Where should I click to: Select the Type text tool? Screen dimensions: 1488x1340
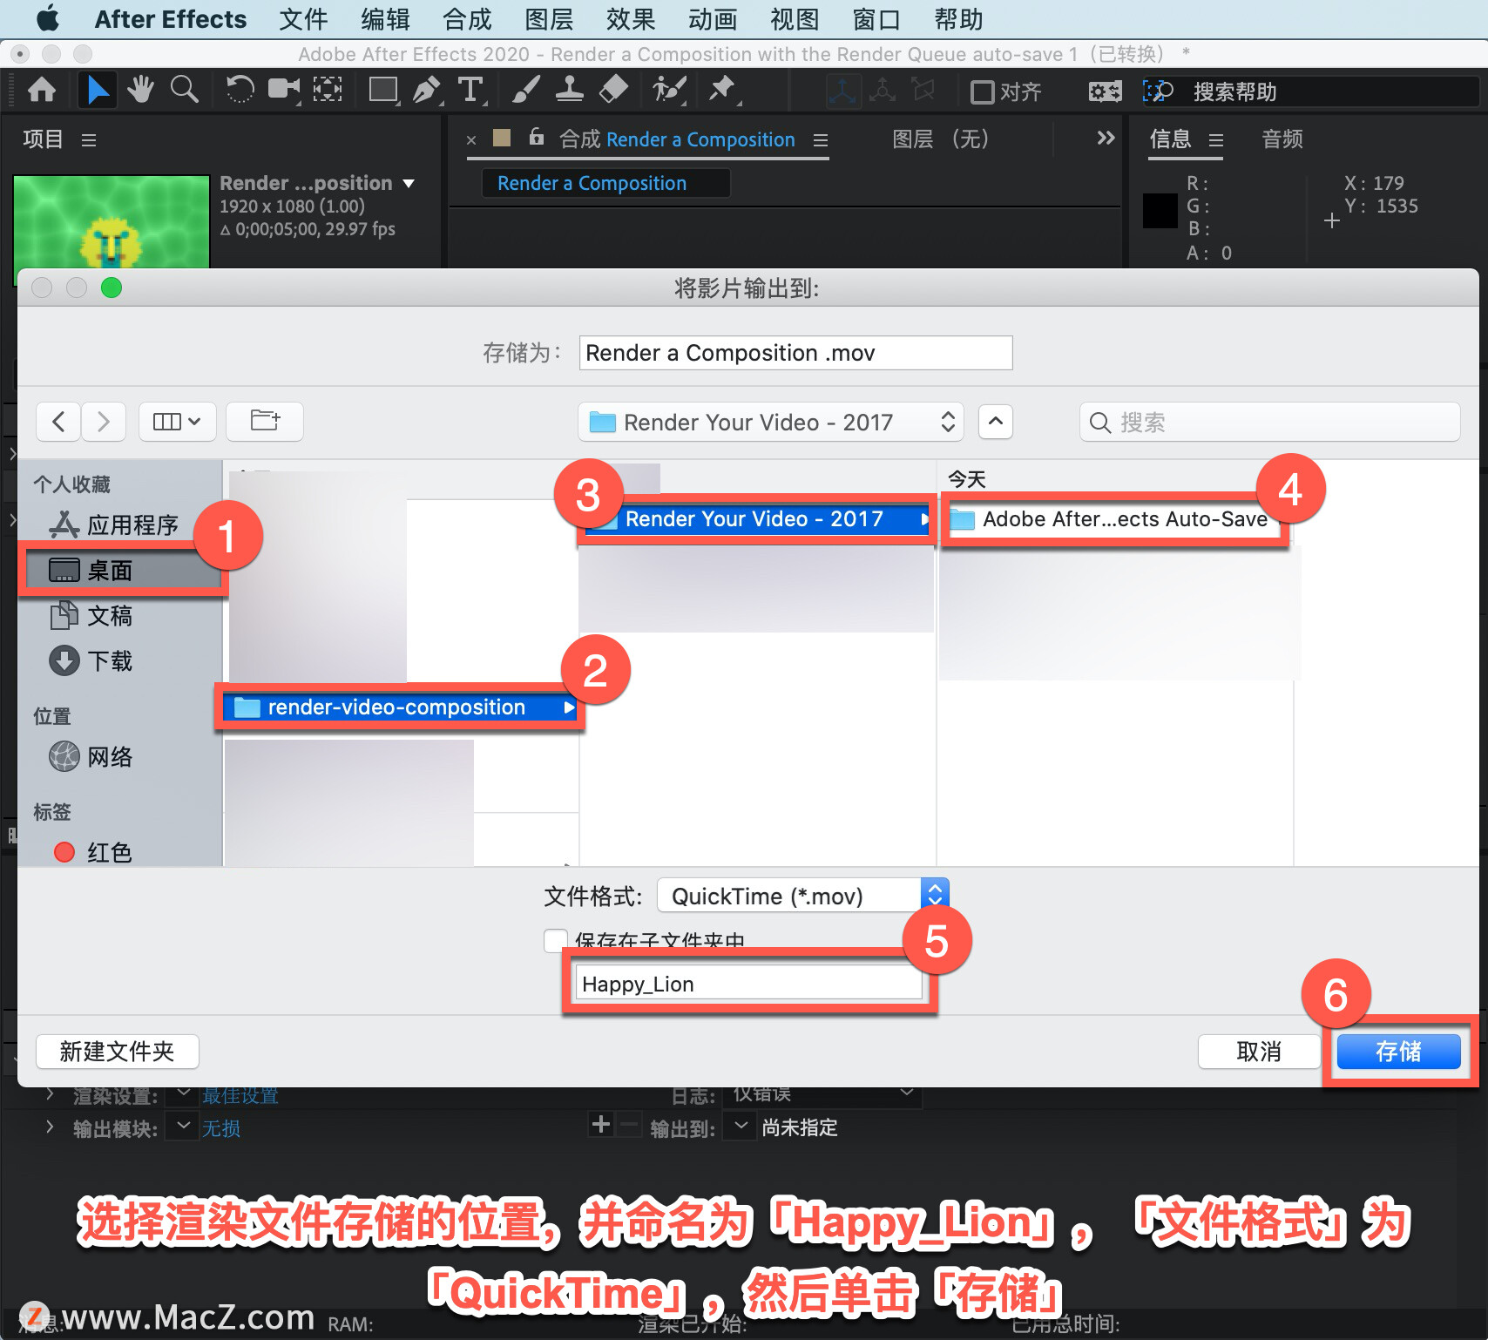tap(470, 90)
